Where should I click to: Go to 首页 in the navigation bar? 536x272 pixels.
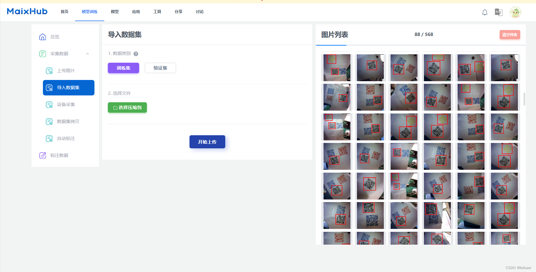coord(64,12)
